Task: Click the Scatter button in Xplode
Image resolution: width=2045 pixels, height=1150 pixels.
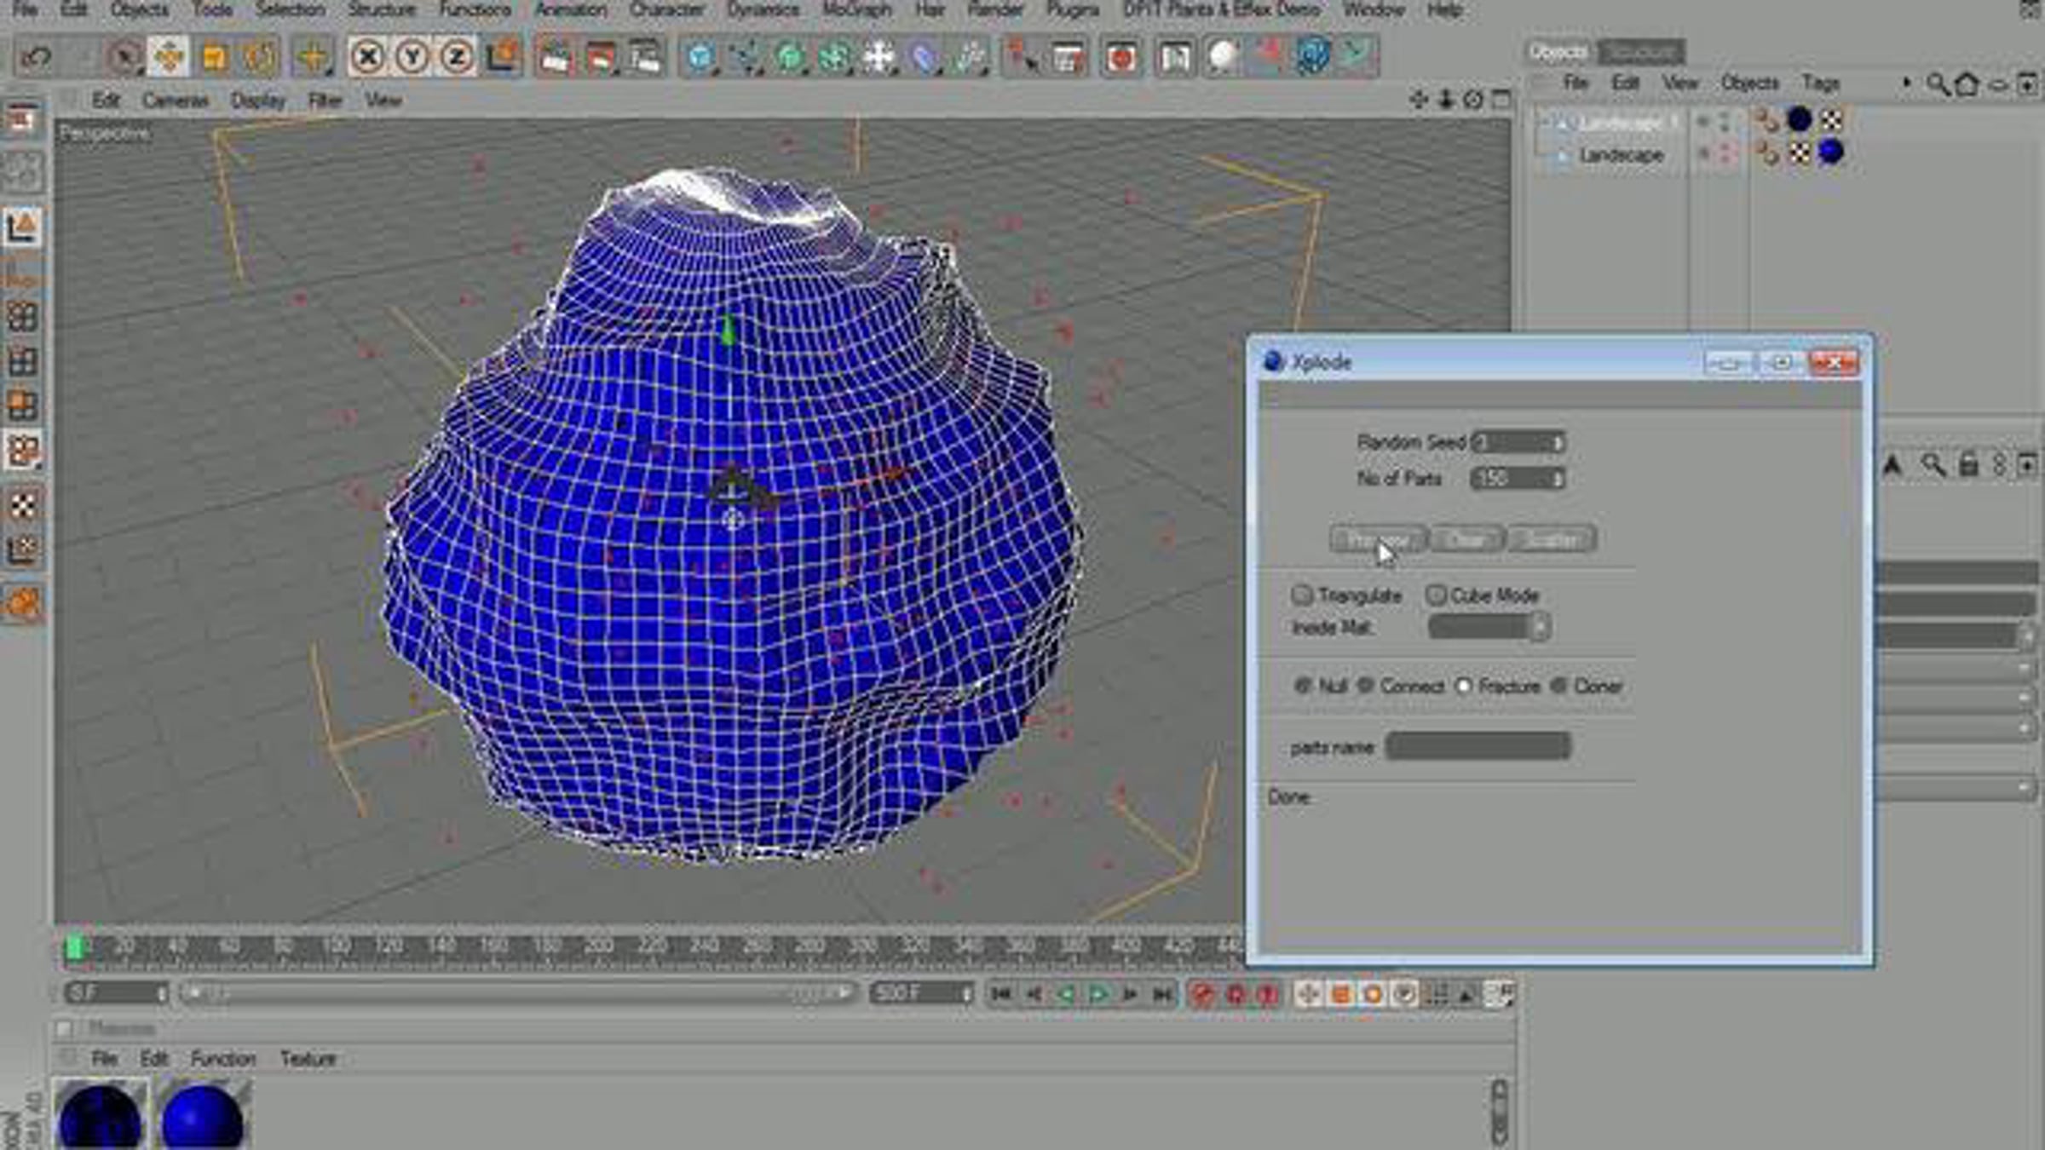Action: click(x=1552, y=539)
